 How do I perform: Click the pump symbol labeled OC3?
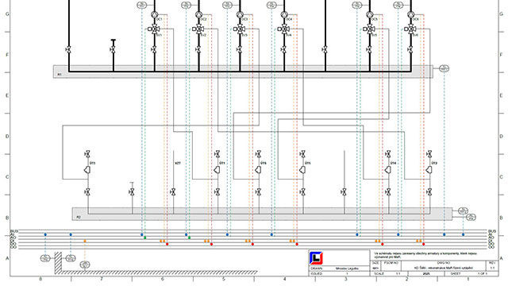240,14
